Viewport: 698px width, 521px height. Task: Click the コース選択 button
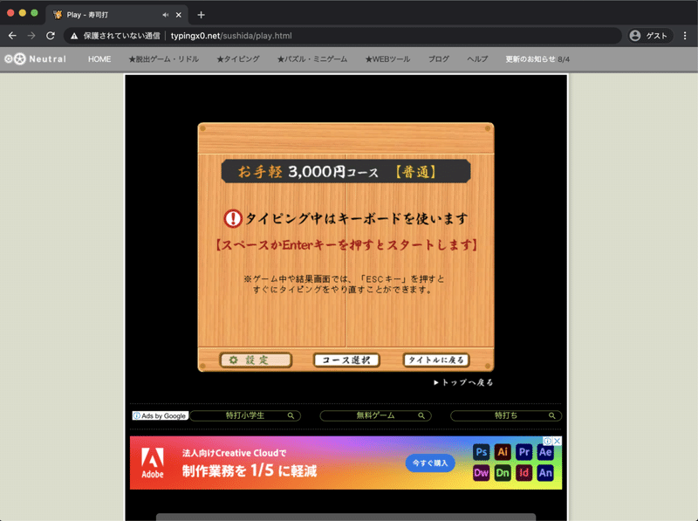[x=346, y=360]
